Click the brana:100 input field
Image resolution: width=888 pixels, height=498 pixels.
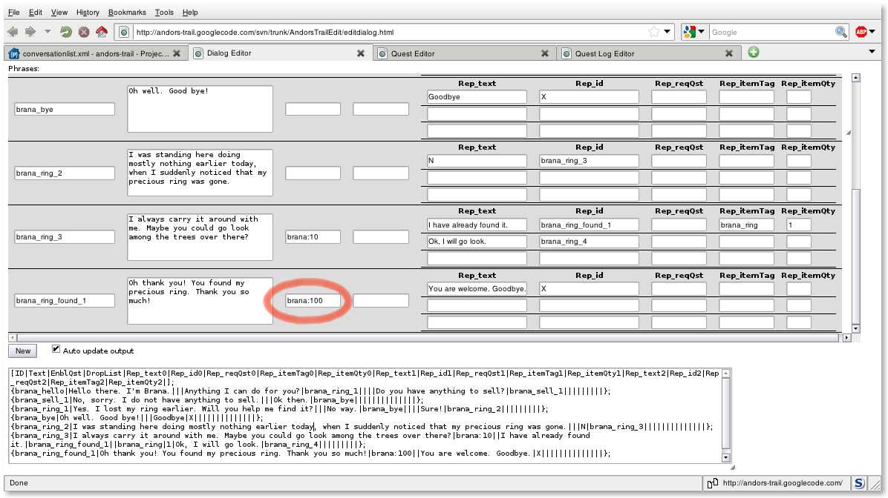313,301
